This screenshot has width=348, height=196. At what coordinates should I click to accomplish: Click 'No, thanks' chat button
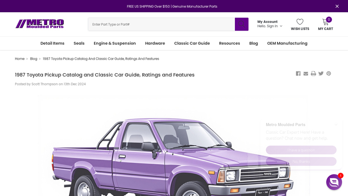point(301,162)
